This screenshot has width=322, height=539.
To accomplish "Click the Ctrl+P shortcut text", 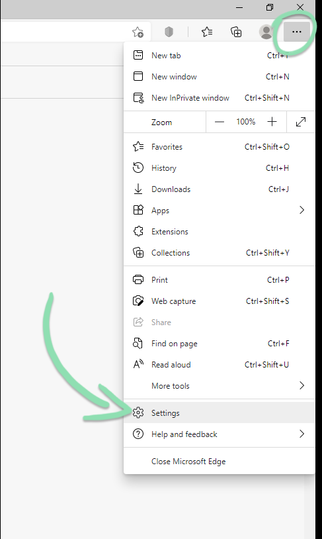I will click(x=278, y=280).
